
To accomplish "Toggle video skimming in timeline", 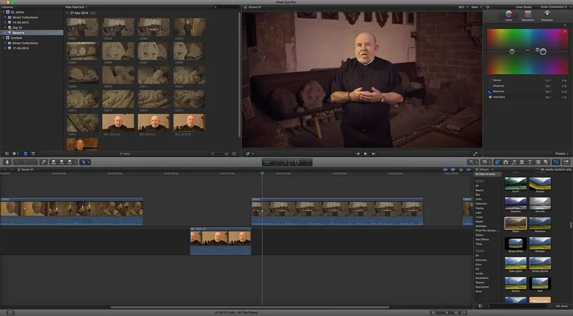I will [x=445, y=170].
